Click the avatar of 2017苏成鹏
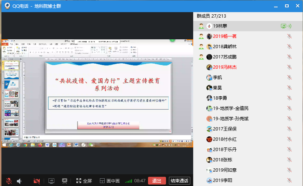The width and height of the screenshot is (303, 186). 209,57
